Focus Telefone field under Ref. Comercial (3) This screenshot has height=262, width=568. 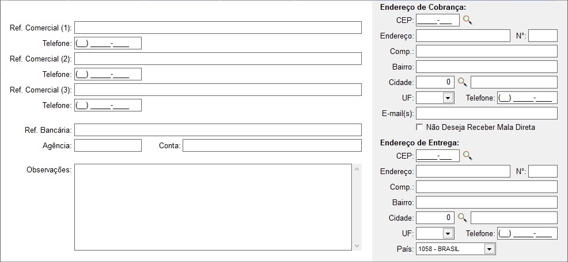pyautogui.click(x=108, y=105)
